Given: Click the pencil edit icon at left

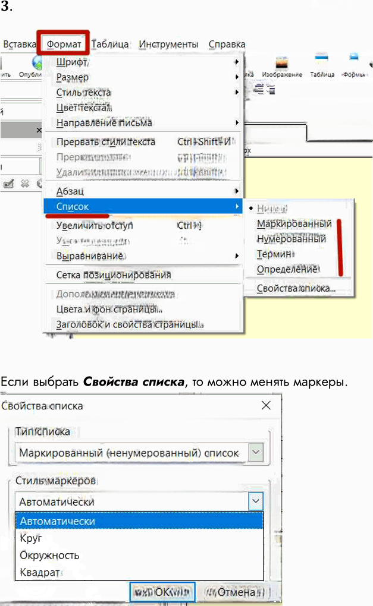Looking at the screenshot, I should tap(8, 184).
